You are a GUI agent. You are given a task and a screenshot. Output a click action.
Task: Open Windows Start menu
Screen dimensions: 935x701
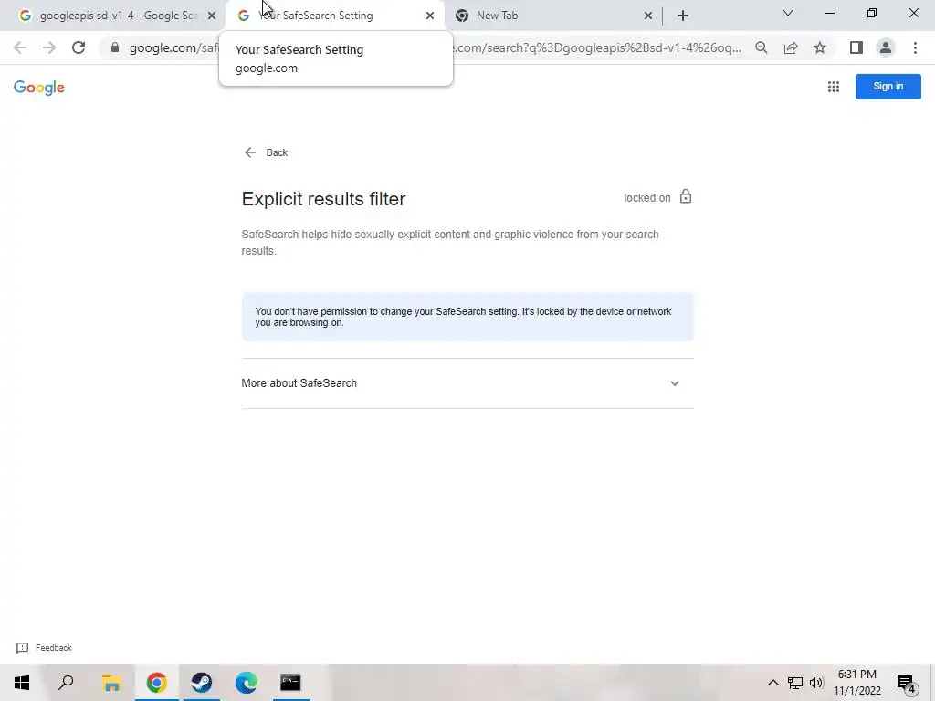pyautogui.click(x=22, y=683)
